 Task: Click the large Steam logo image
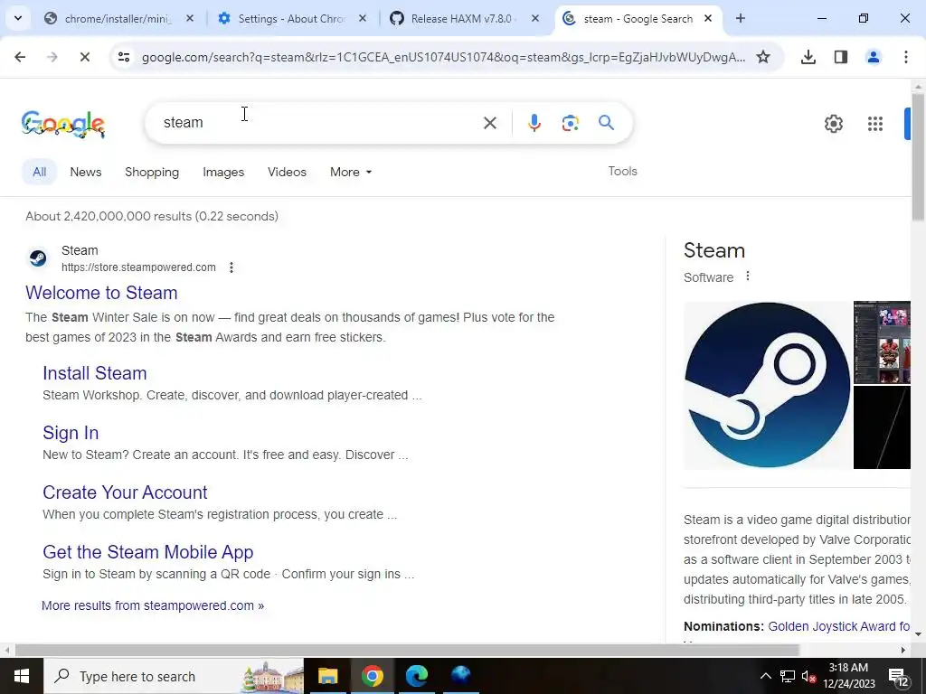(767, 385)
